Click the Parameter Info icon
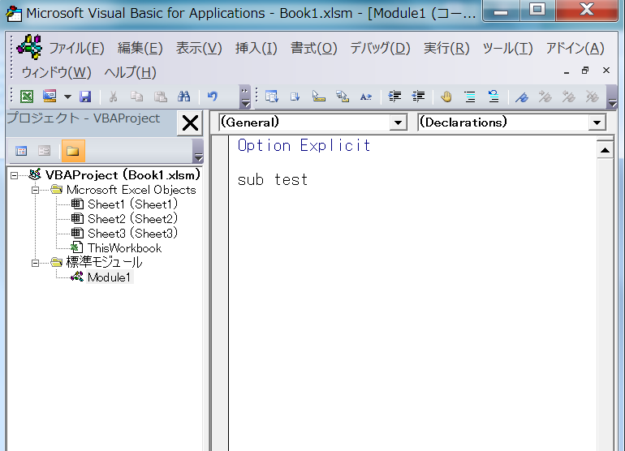 click(343, 97)
